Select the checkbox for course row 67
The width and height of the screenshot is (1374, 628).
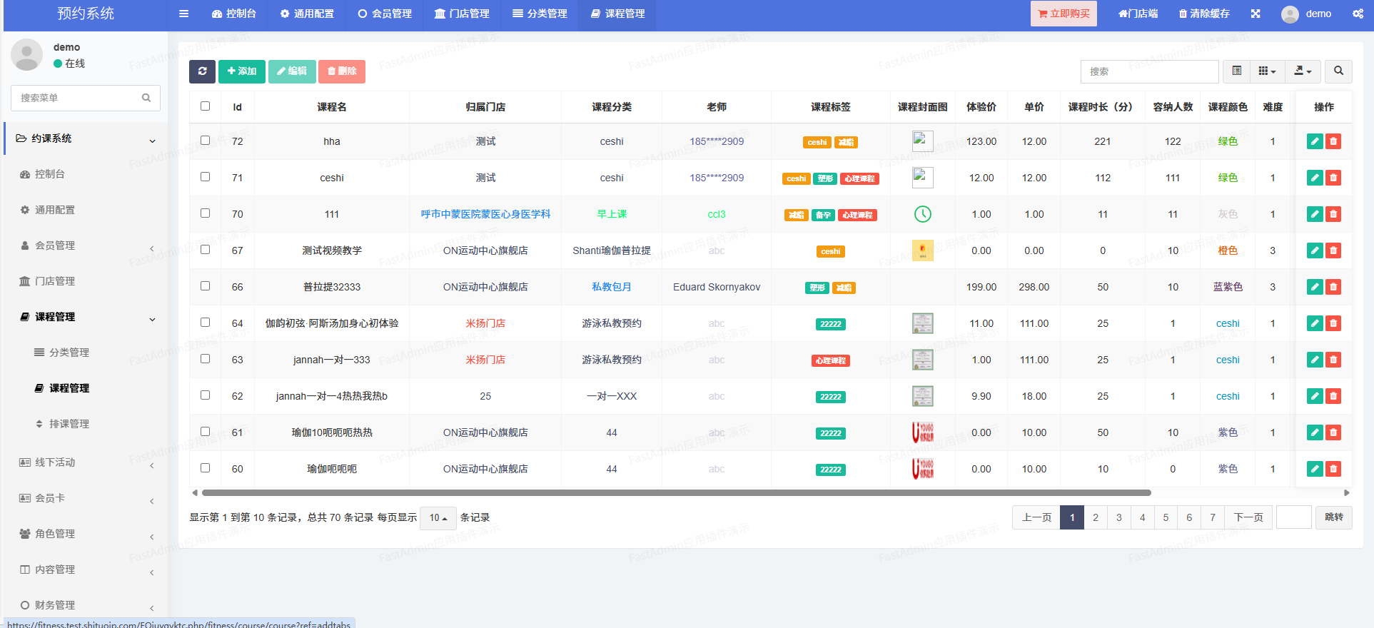[205, 250]
